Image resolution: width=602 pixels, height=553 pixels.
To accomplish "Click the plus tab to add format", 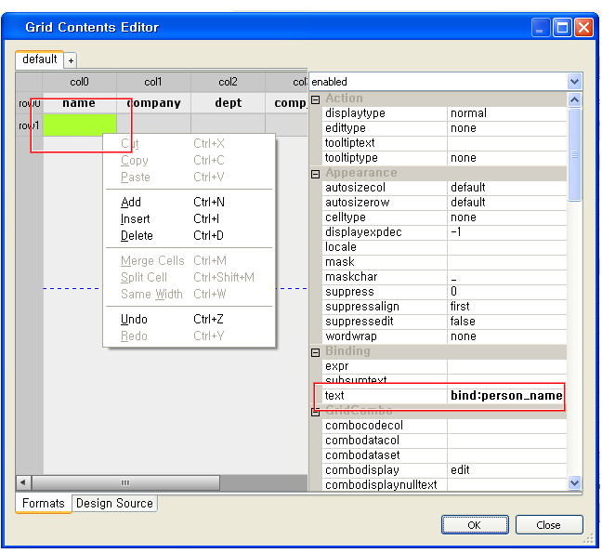I will point(71,60).
